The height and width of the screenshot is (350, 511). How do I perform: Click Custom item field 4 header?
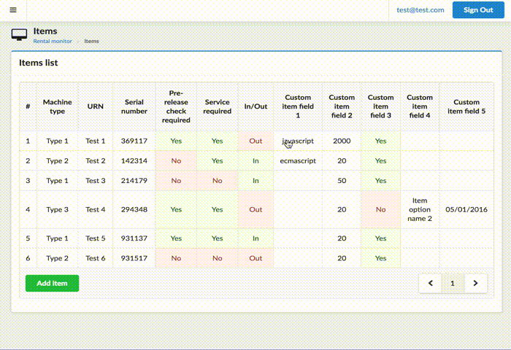420,106
